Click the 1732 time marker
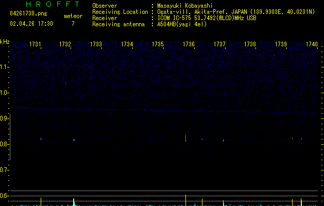 (65, 44)
